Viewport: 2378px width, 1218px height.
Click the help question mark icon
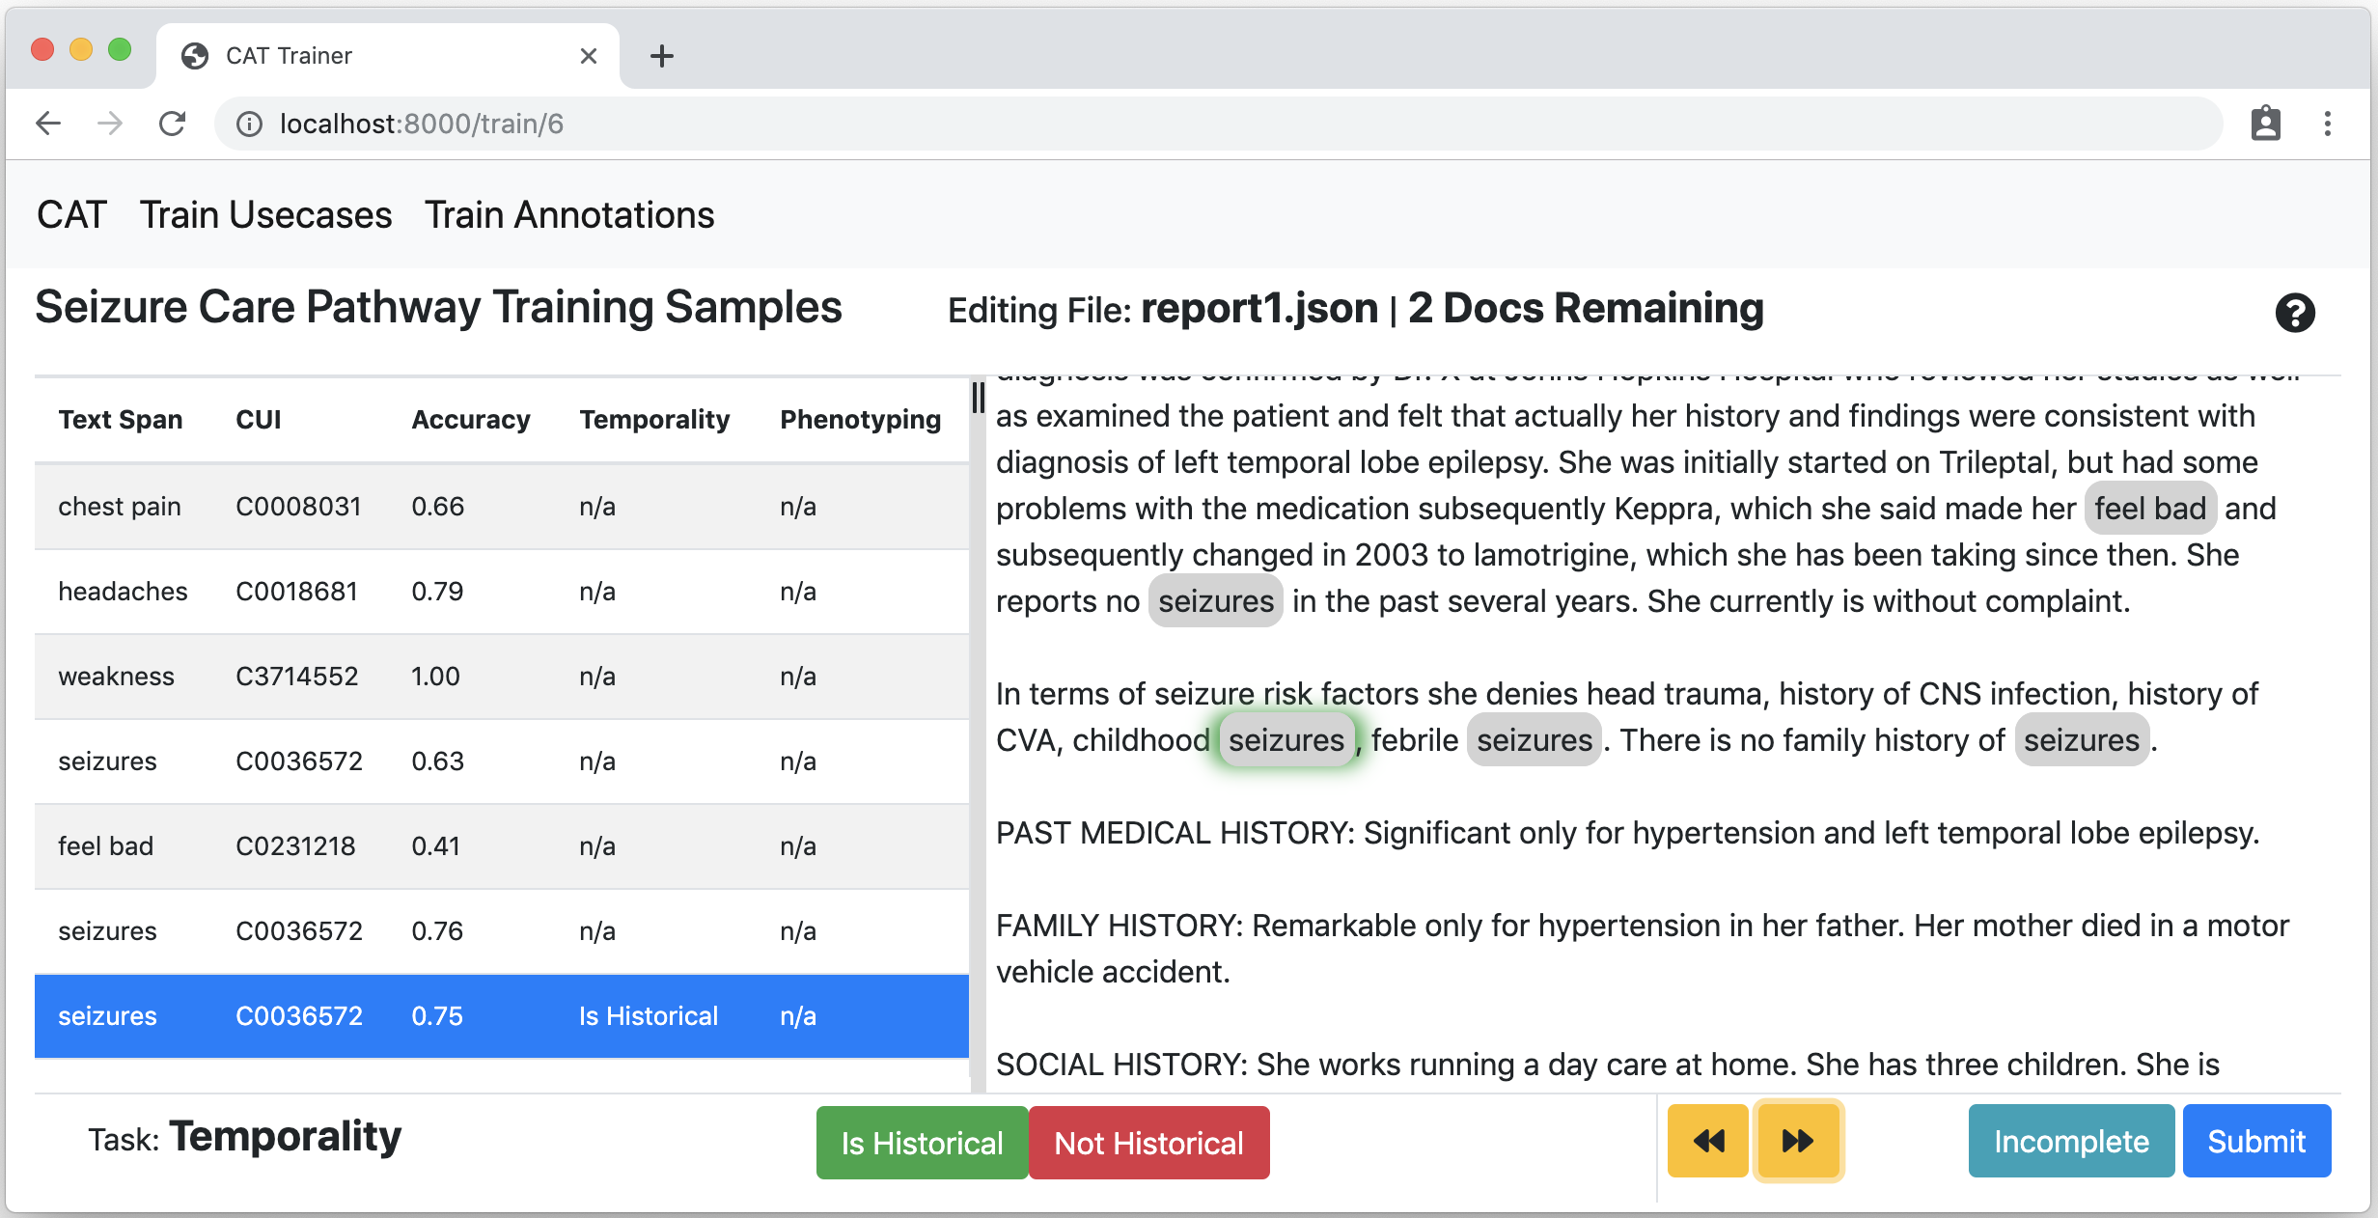(x=2294, y=313)
